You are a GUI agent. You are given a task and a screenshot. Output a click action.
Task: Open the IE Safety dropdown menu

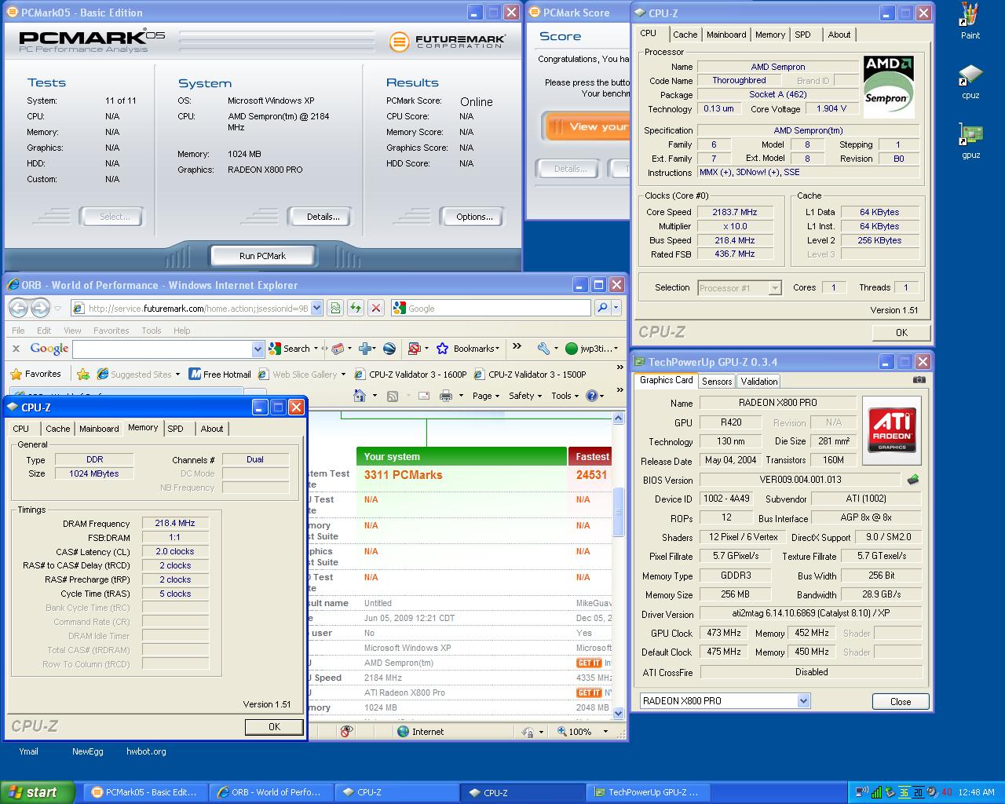pos(525,396)
